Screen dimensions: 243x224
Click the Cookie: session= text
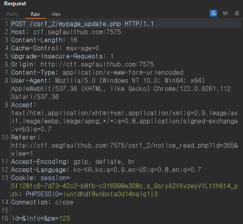coord(41,178)
